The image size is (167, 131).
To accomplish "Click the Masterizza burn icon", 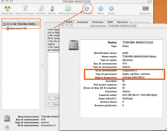I will click(7, 8).
